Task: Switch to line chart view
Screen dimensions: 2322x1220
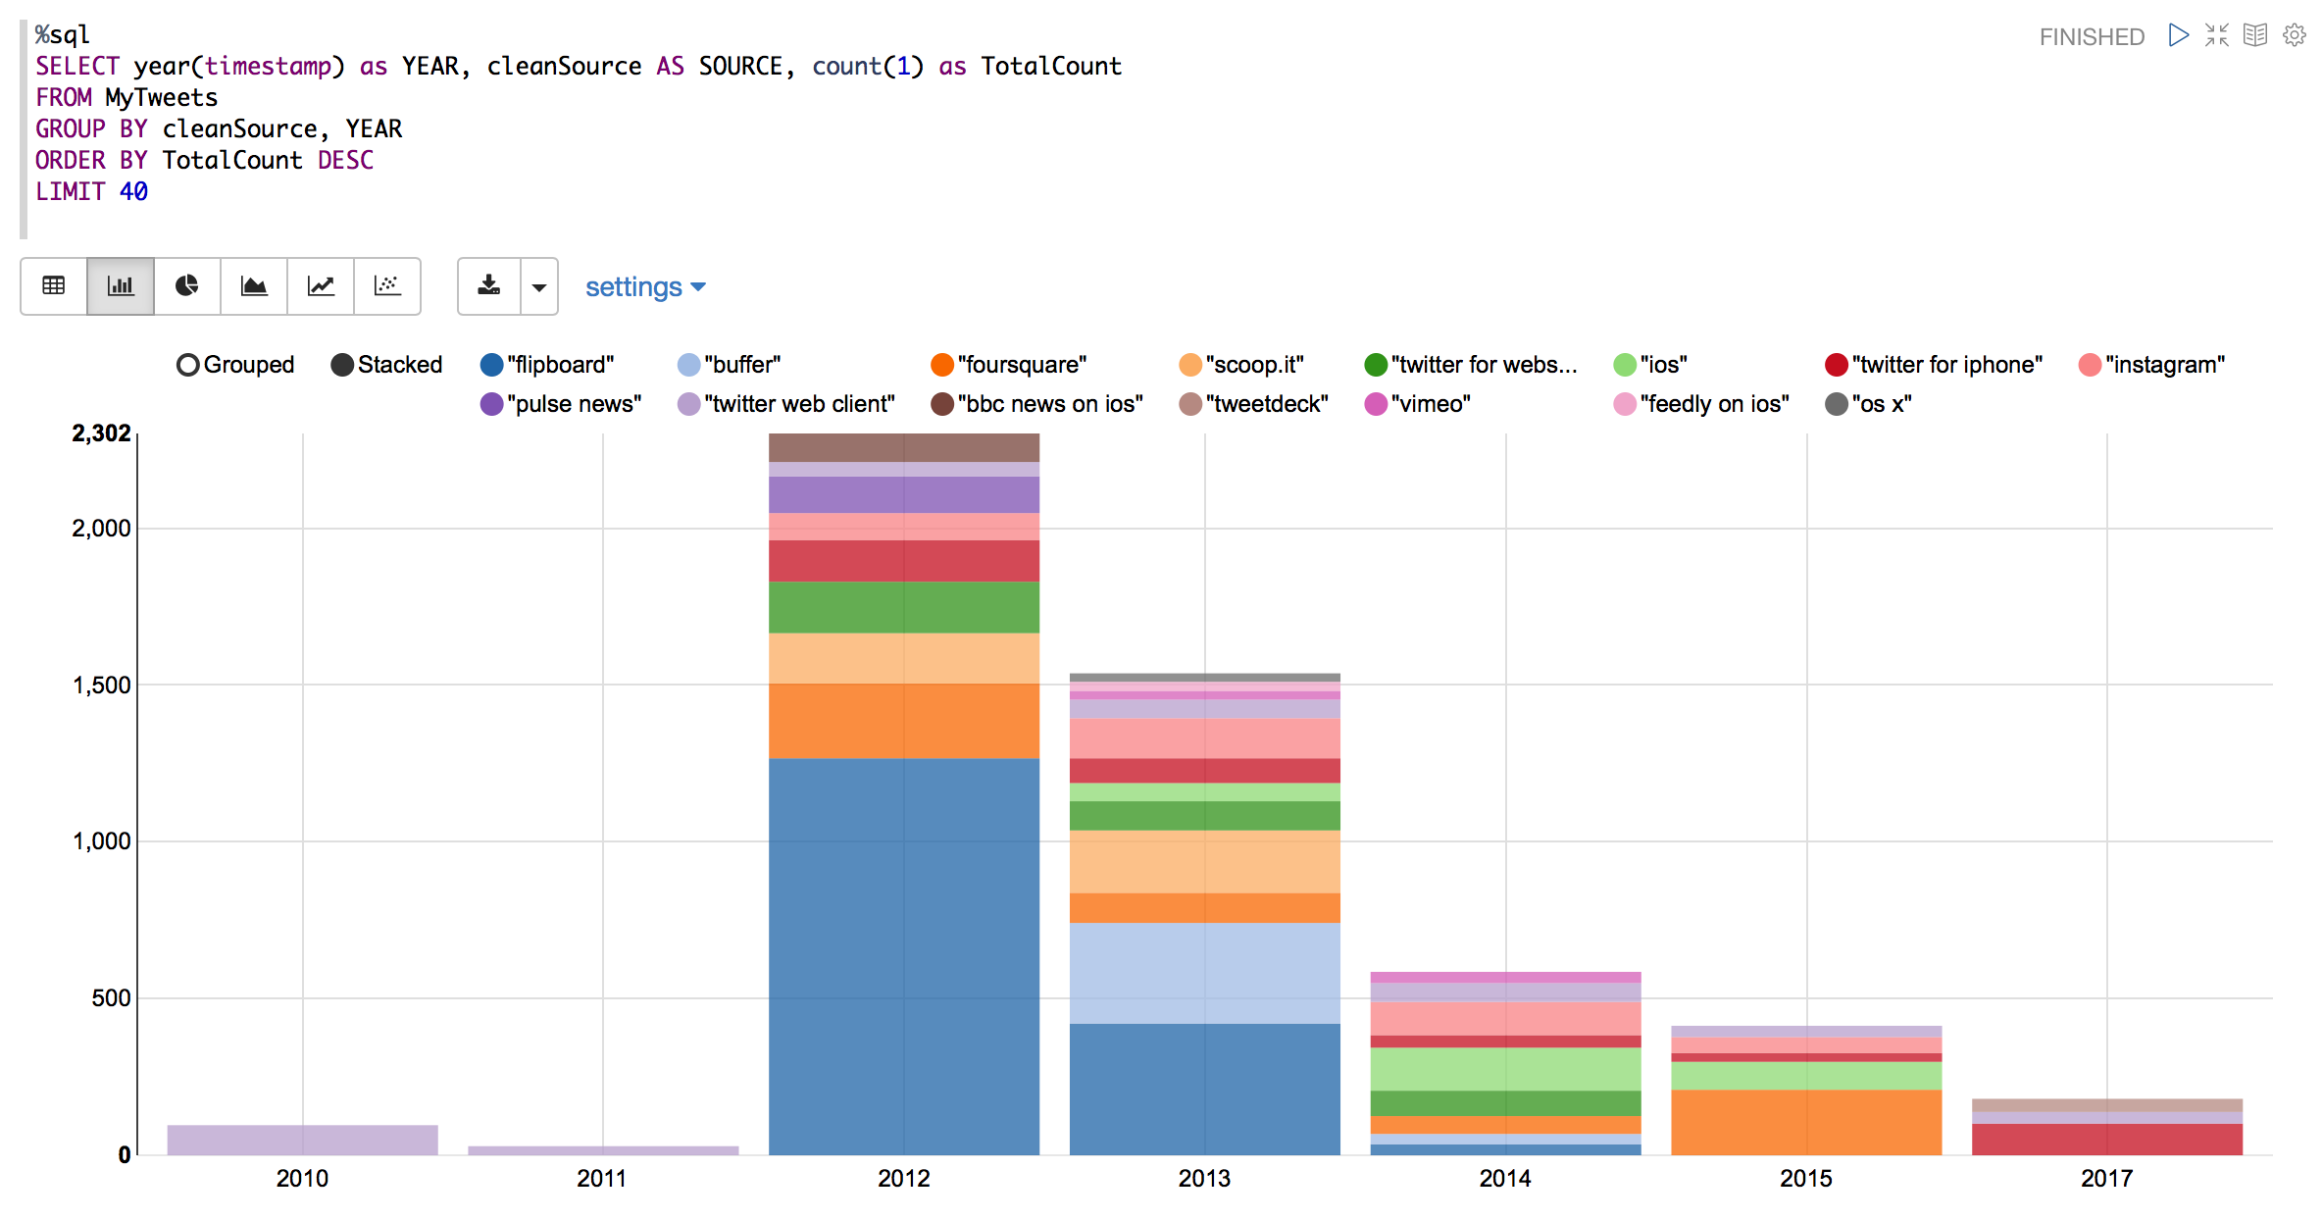Action: click(321, 285)
